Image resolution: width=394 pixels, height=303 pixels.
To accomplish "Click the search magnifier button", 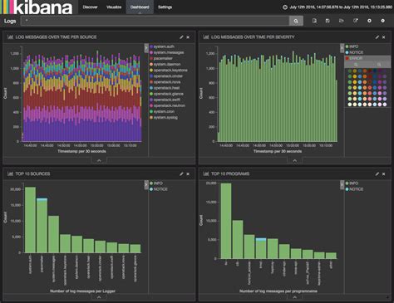I will pos(296,21).
